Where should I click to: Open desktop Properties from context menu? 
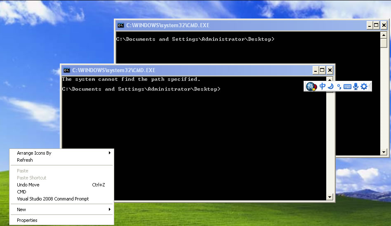(61, 220)
